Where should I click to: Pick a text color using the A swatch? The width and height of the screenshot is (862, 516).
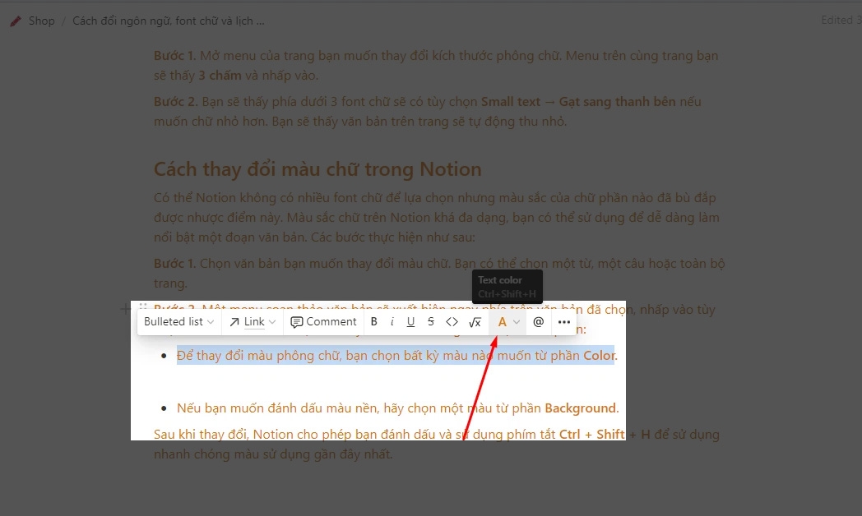[x=504, y=321]
